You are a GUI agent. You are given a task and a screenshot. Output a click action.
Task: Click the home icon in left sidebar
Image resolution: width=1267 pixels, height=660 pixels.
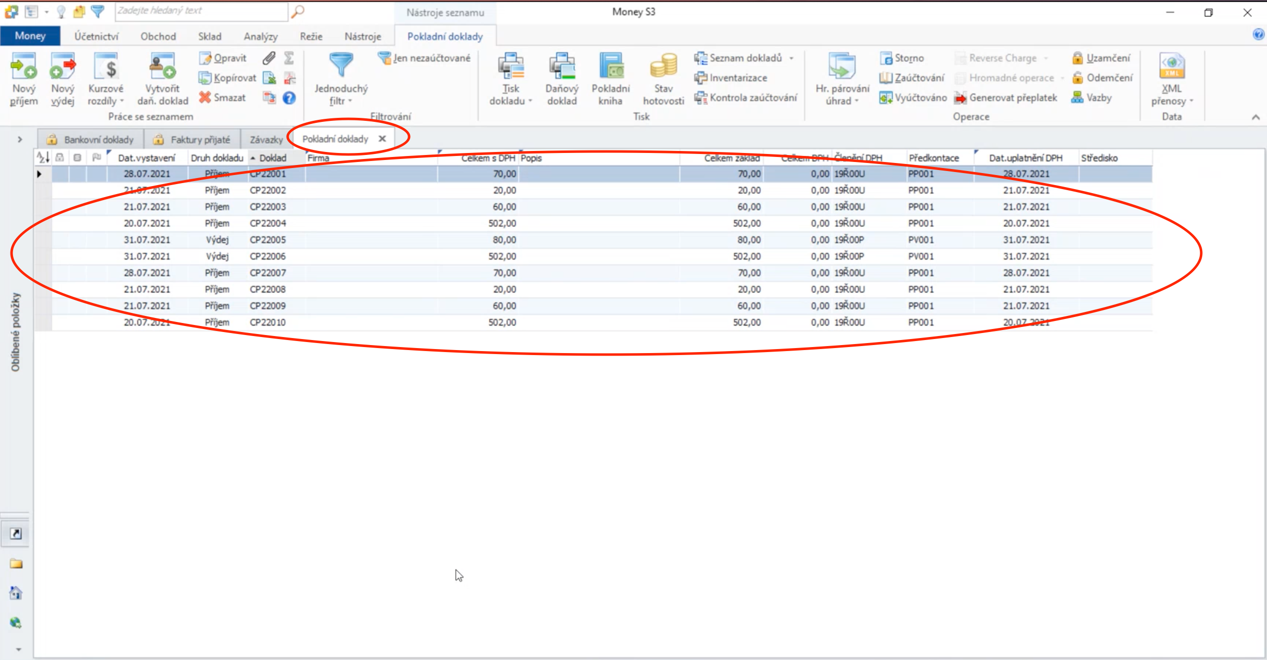[16, 593]
